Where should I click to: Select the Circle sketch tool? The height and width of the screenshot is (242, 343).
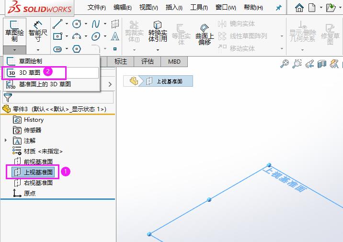[77, 24]
